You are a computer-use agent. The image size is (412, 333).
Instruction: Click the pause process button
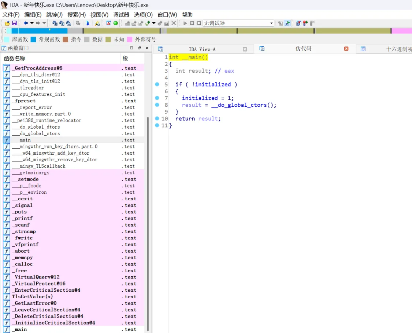tap(192, 23)
